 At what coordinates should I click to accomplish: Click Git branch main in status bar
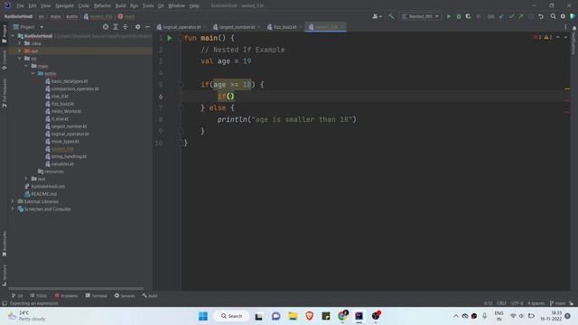point(558,303)
